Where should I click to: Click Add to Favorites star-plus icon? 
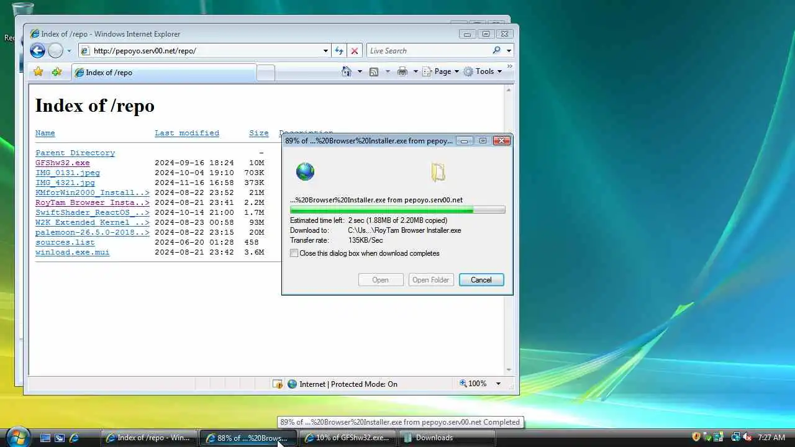click(x=57, y=72)
